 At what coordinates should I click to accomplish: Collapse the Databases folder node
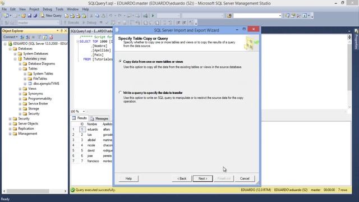[x=10, y=49]
